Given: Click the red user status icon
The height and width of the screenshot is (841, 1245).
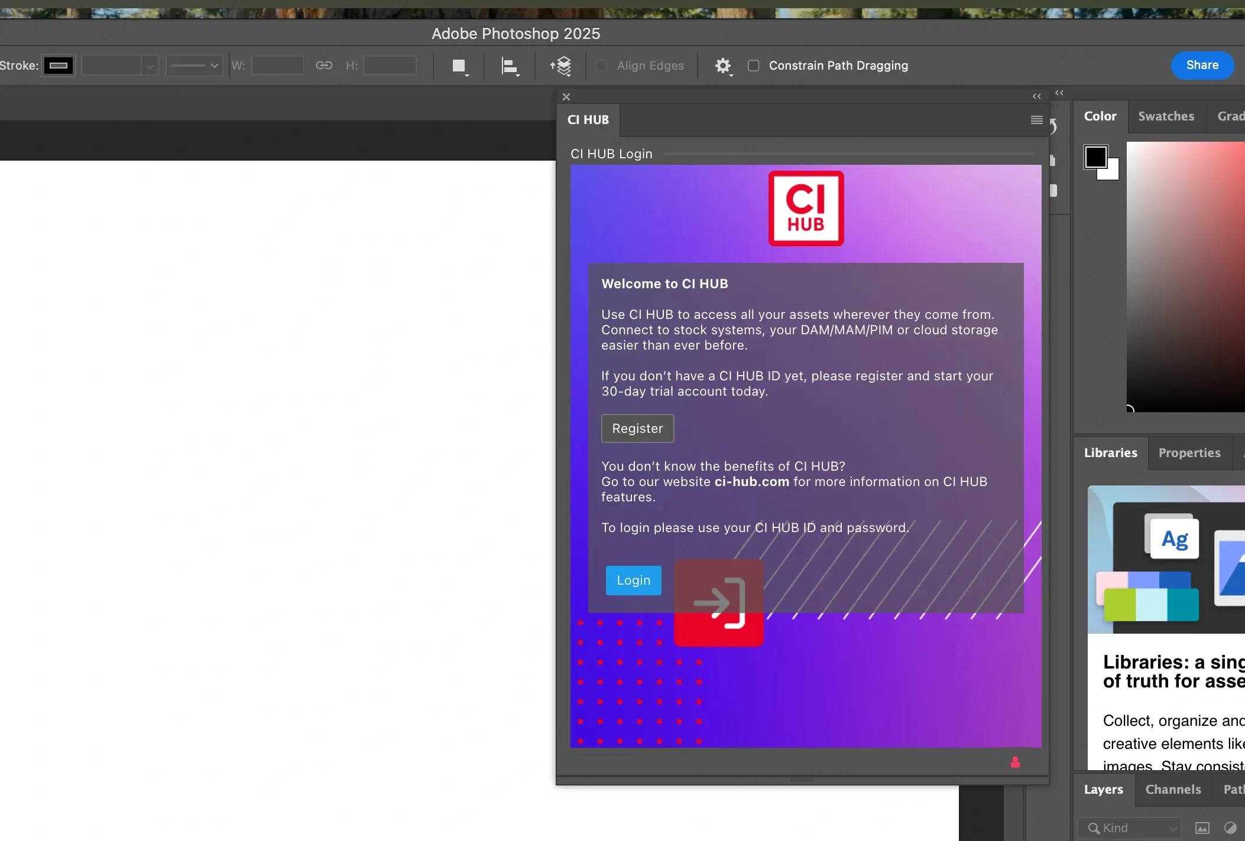Looking at the screenshot, I should [x=1016, y=762].
